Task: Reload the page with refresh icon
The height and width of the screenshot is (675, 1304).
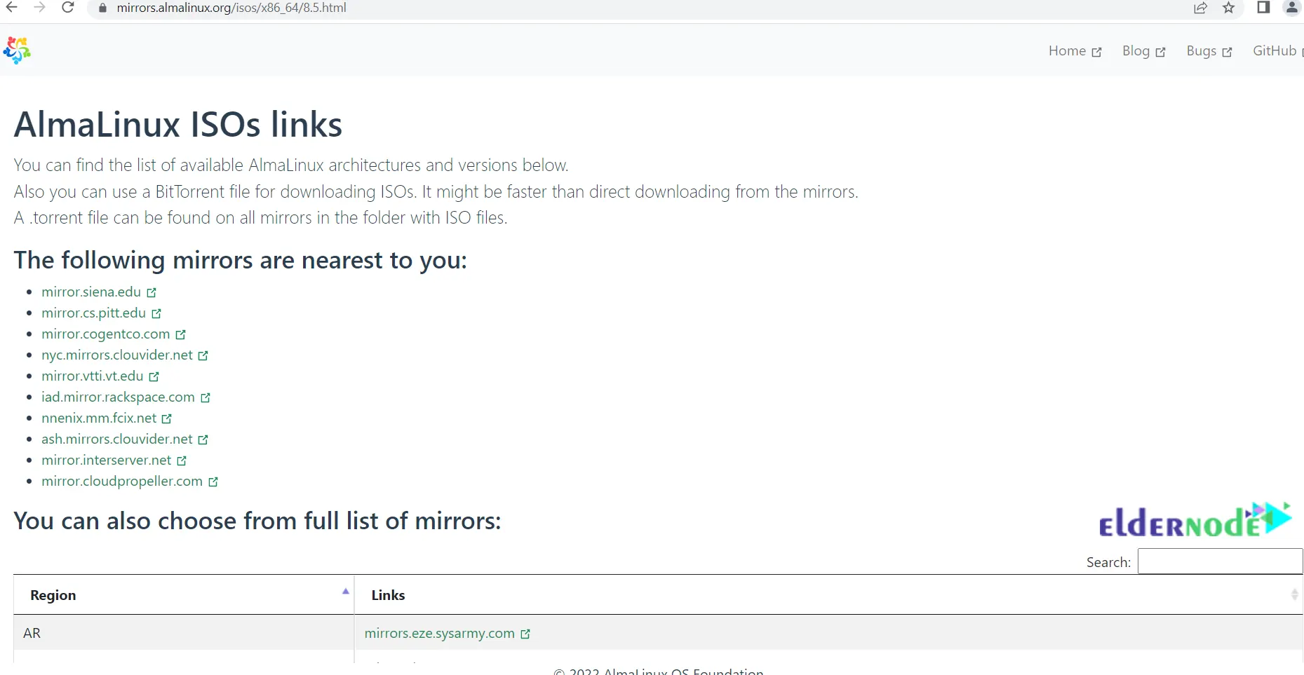Action: coord(68,8)
